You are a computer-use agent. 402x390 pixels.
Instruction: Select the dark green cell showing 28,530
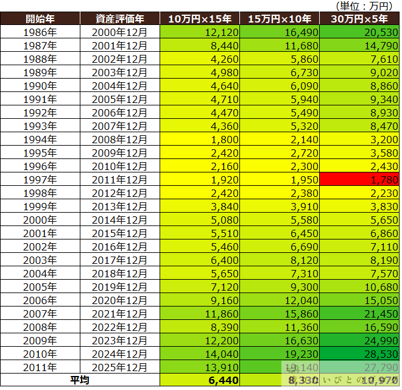[359, 353]
